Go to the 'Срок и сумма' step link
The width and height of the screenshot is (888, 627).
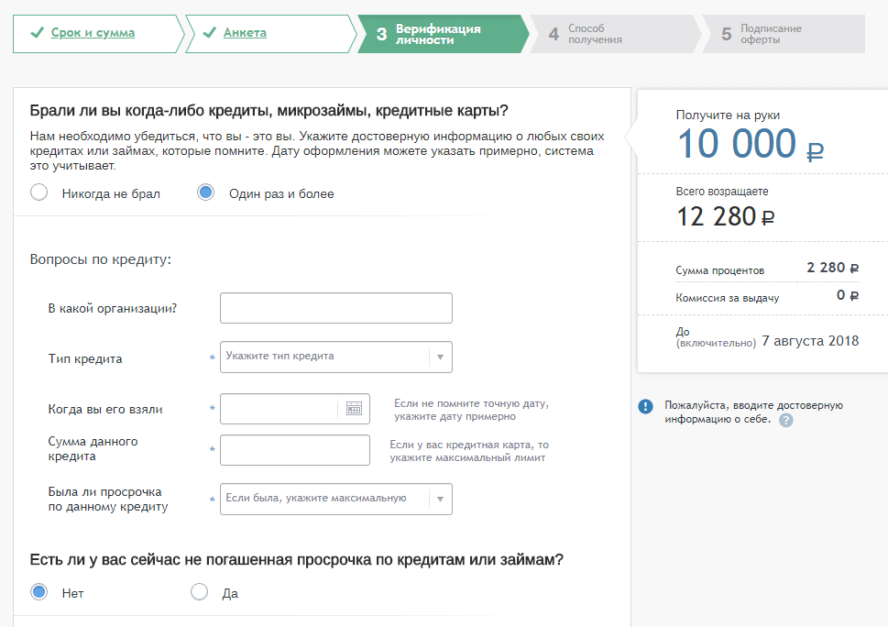click(x=93, y=33)
